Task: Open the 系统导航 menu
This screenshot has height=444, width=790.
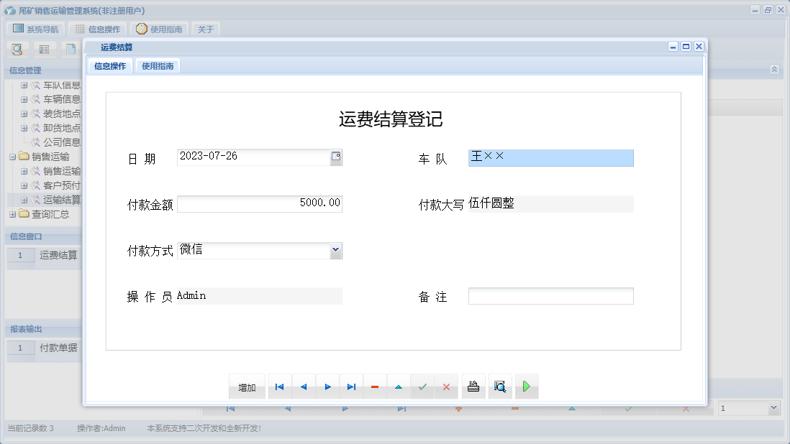Action: [34, 29]
